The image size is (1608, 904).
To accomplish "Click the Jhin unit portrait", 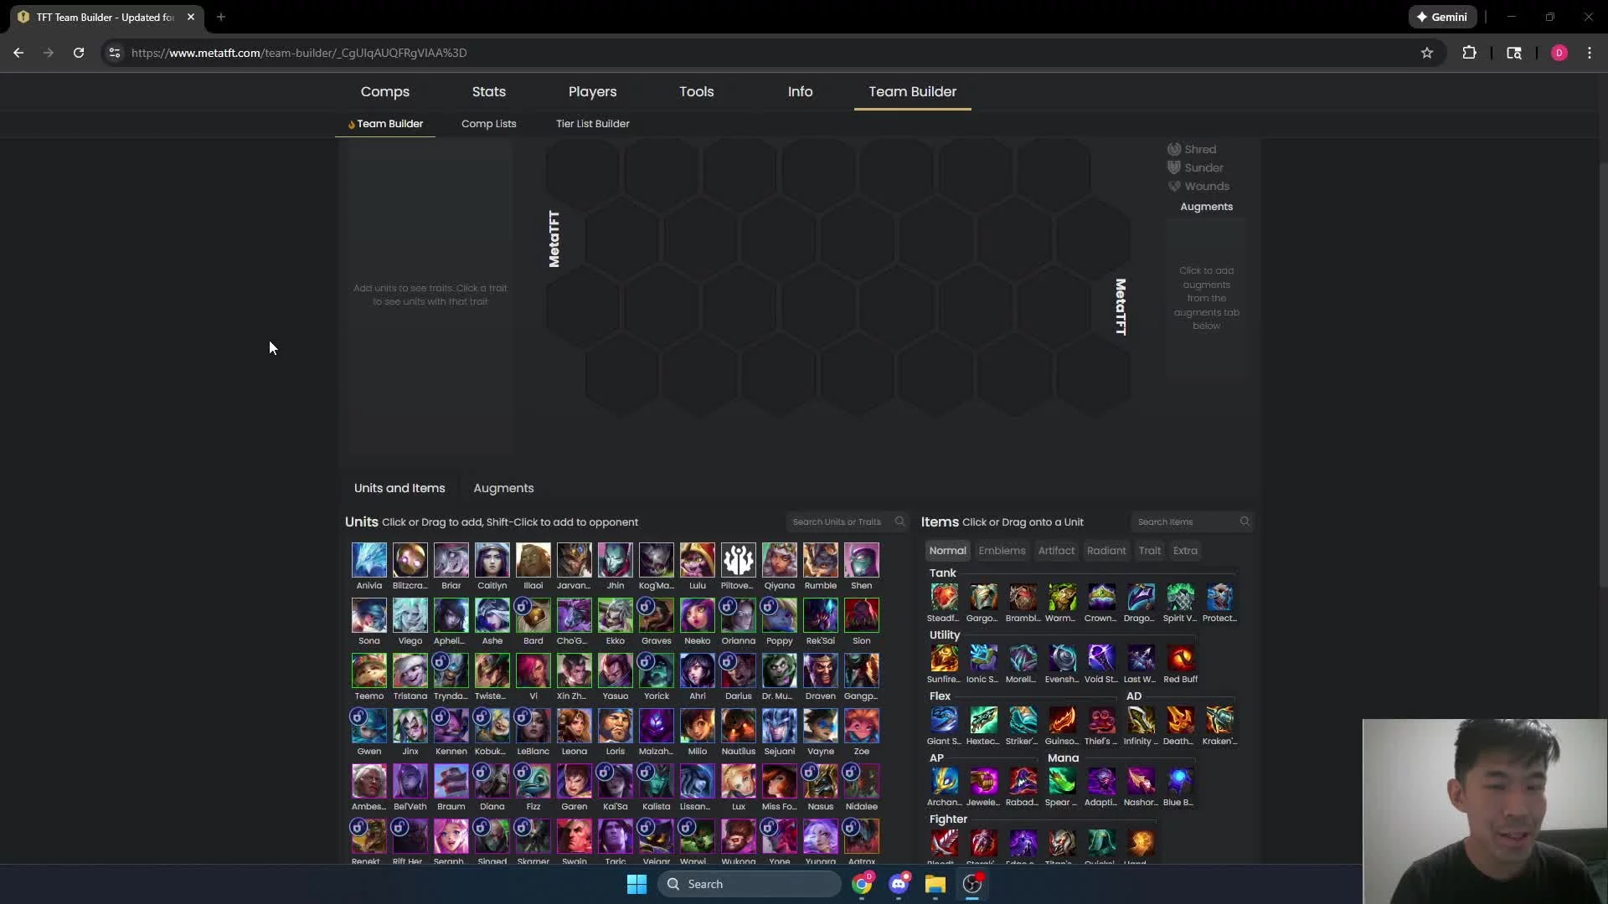I will coord(615,560).
